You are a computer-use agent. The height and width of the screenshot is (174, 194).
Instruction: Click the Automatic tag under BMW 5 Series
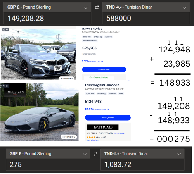point(109,37)
